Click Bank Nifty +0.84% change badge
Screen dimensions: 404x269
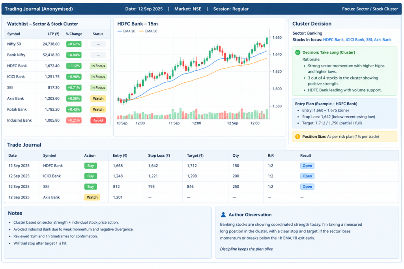[74, 55]
